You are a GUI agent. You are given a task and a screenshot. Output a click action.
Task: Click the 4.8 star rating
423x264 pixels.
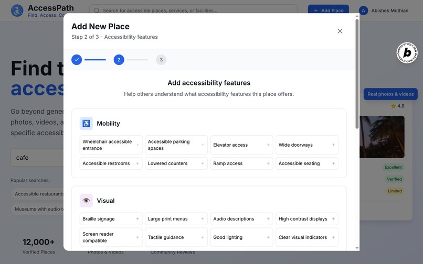398,106
